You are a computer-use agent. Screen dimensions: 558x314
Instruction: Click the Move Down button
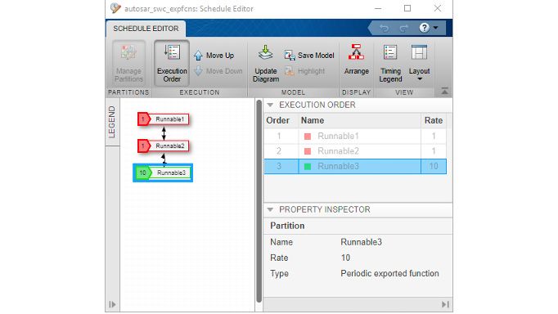pyautogui.click(x=218, y=71)
